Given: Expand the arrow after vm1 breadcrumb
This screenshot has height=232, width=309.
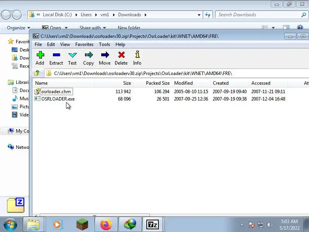Looking at the screenshot, I should 114,15.
